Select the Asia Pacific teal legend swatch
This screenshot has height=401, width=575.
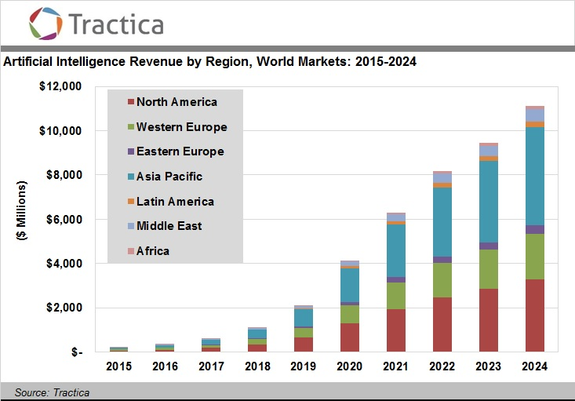pyautogui.click(x=131, y=177)
